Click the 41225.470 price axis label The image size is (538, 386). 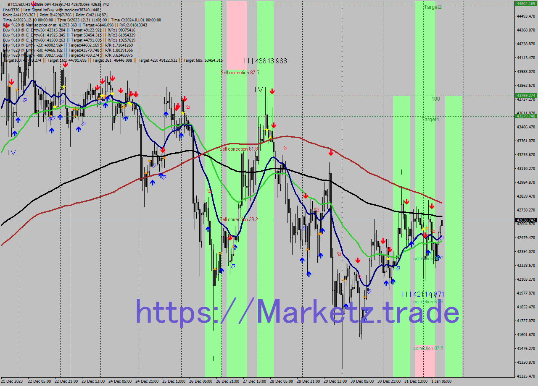coord(527,376)
